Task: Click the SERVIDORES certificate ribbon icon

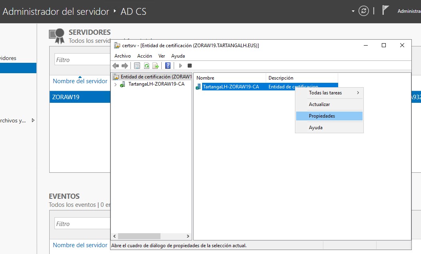Action: [57, 36]
